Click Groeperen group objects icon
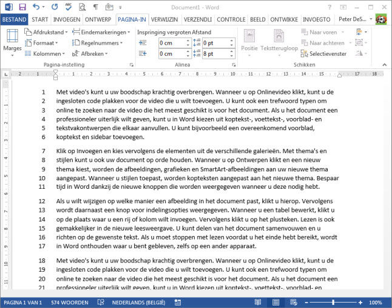Image resolution: width=392 pixels, height=308 pixels. [x=361, y=43]
